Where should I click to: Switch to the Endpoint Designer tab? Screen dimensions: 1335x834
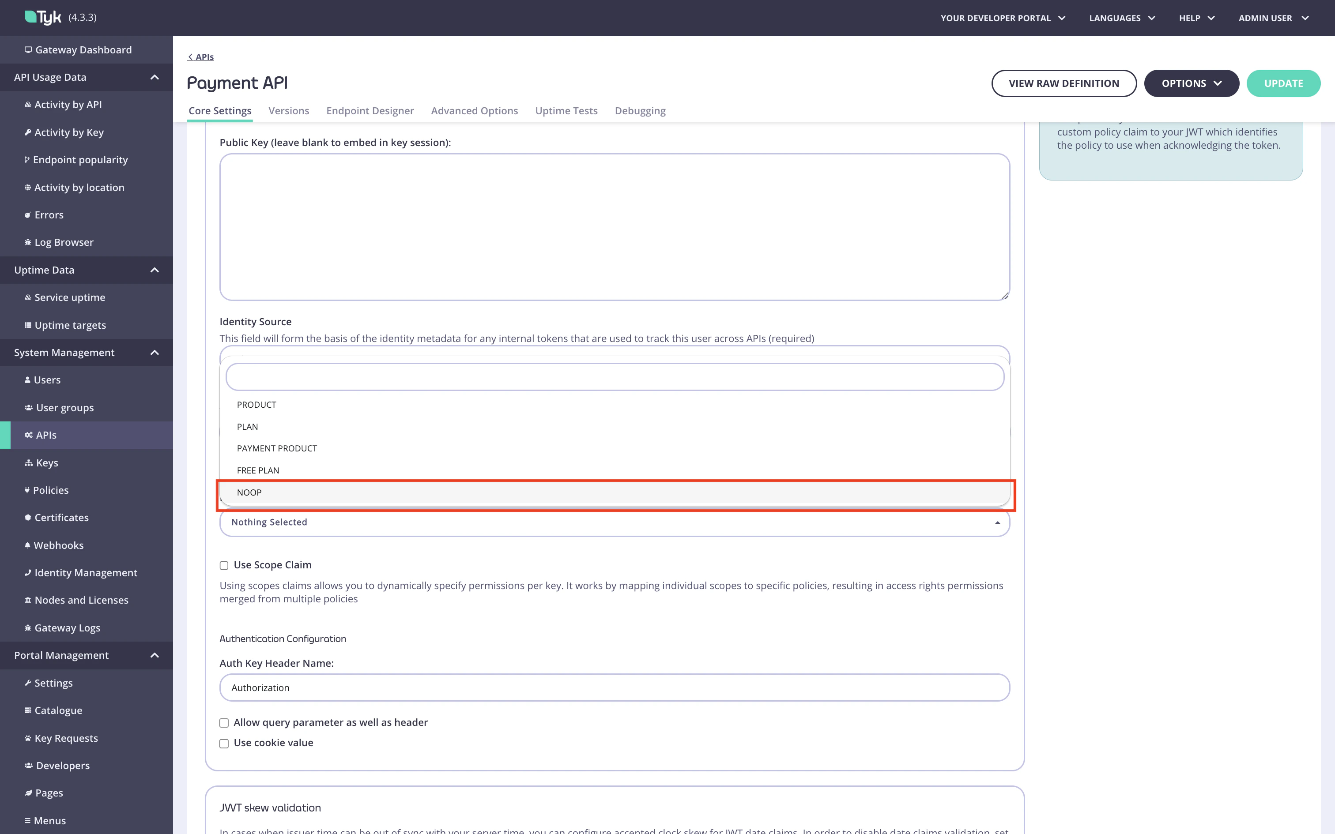[x=370, y=110]
